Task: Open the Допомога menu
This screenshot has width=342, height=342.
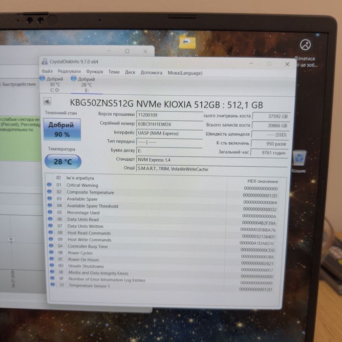Action: (151, 73)
